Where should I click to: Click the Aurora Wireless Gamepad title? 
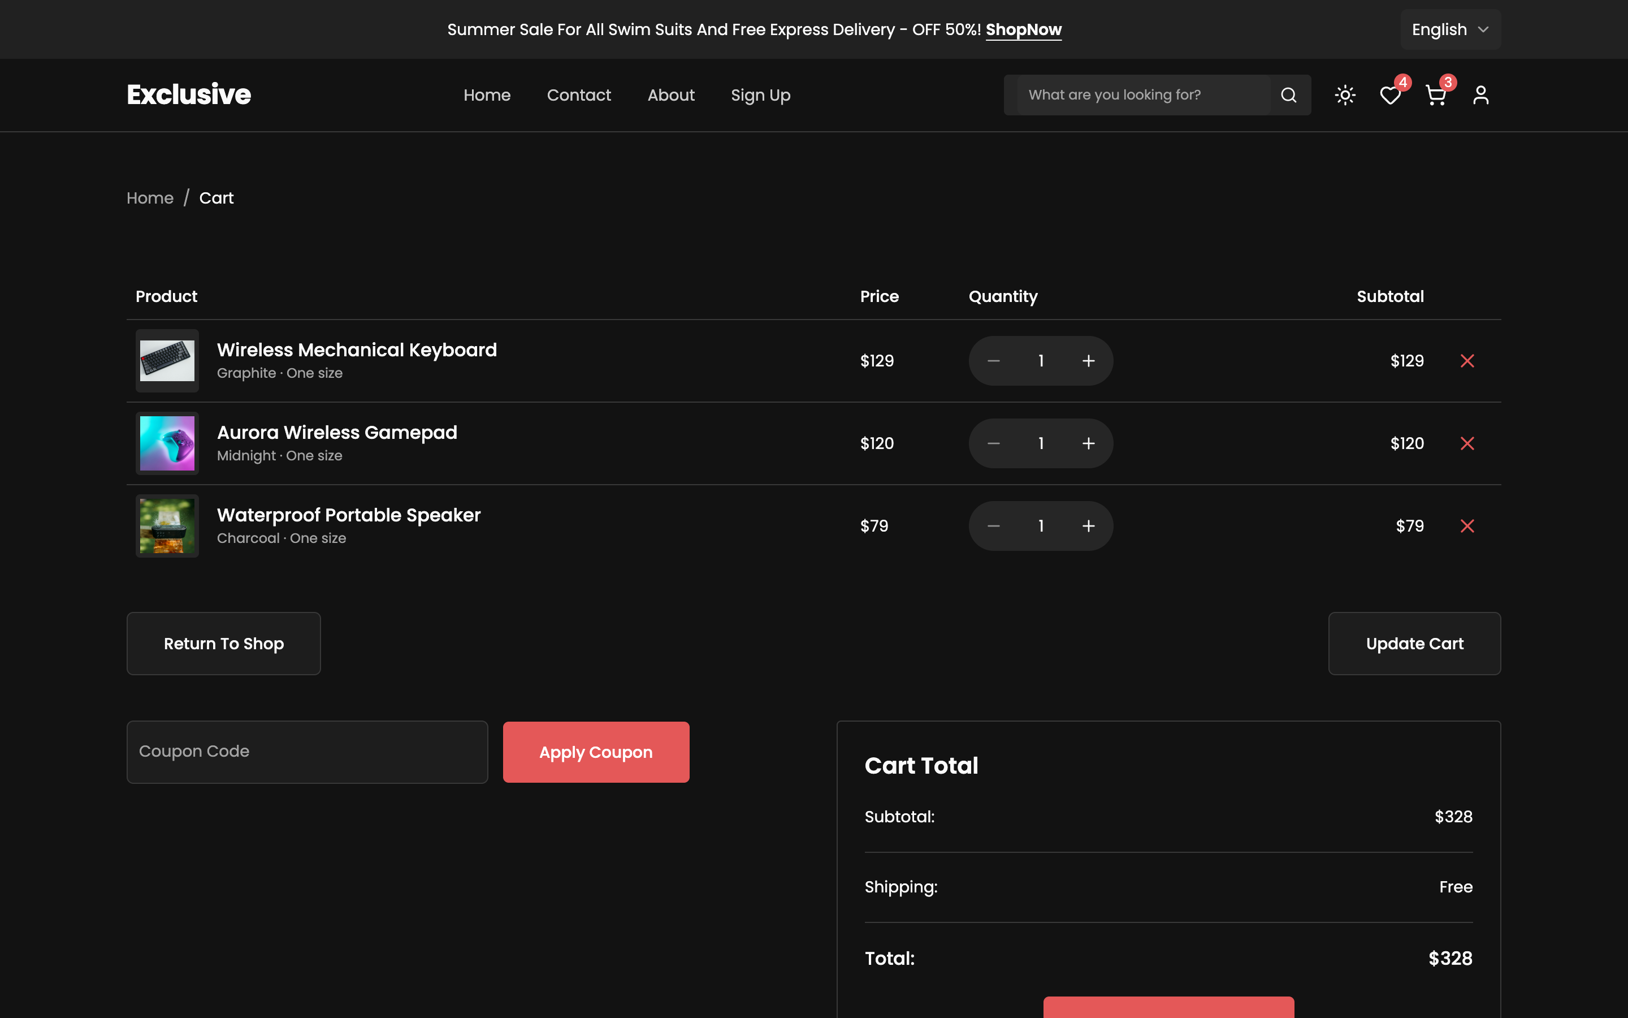(337, 432)
